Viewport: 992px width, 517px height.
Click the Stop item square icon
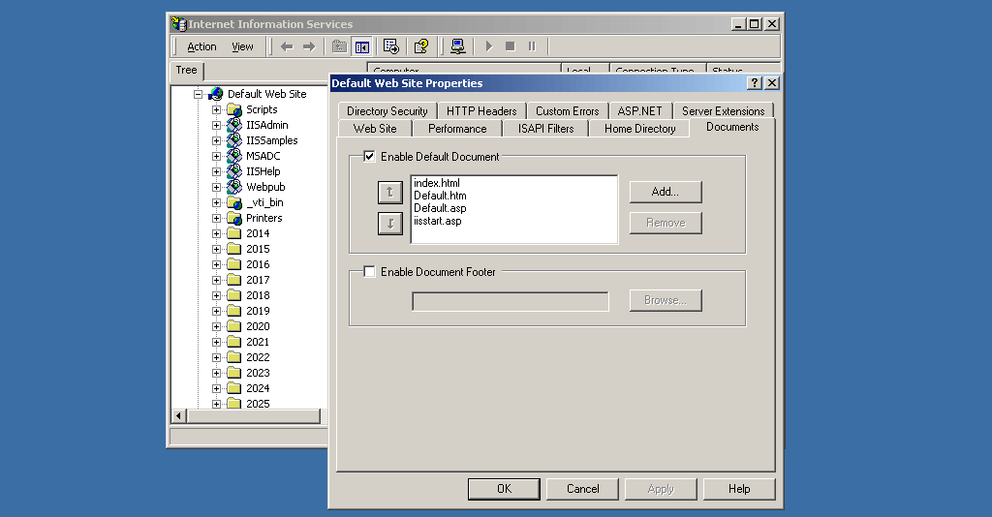click(x=510, y=46)
